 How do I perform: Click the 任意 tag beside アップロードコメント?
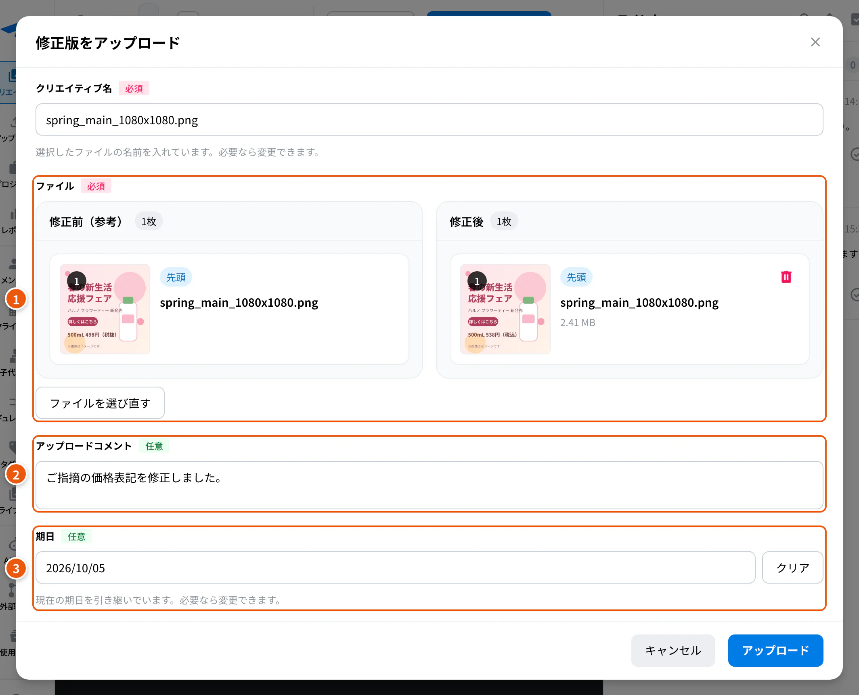(x=154, y=446)
